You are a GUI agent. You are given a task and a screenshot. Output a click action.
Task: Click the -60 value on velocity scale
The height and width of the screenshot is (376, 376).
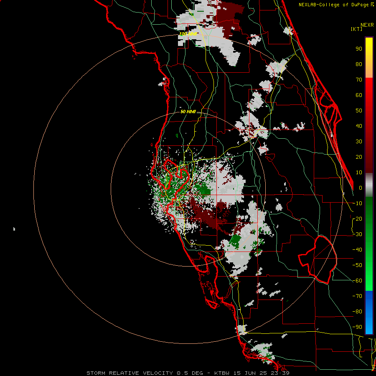357,281
